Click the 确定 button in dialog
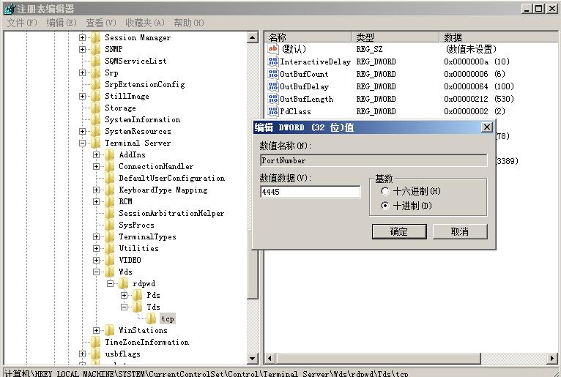 (x=399, y=231)
